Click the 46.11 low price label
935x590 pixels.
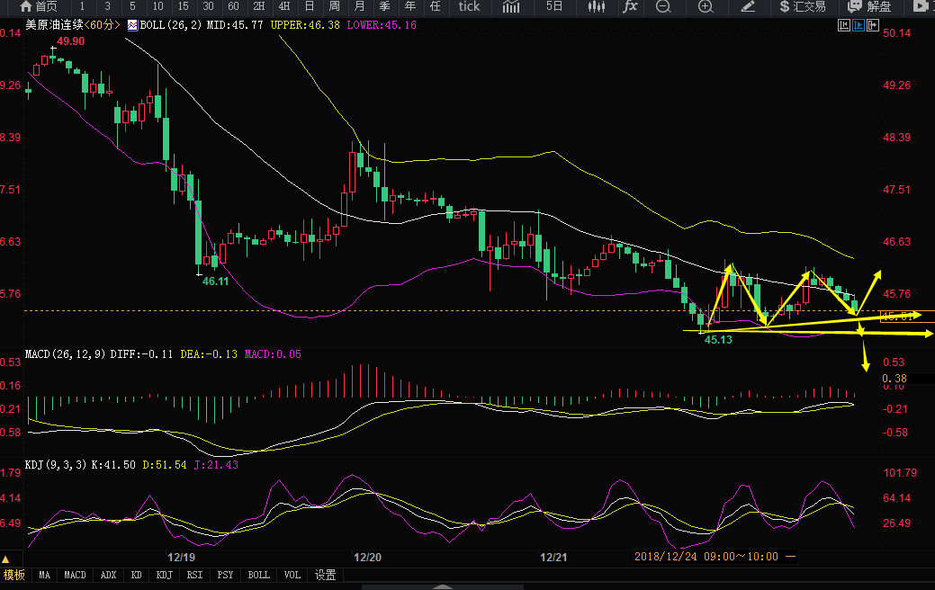tap(215, 281)
